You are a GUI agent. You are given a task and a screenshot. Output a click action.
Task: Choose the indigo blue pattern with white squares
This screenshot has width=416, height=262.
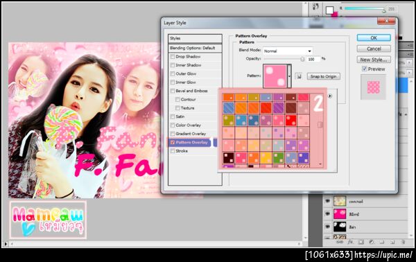pyautogui.click(x=304, y=158)
